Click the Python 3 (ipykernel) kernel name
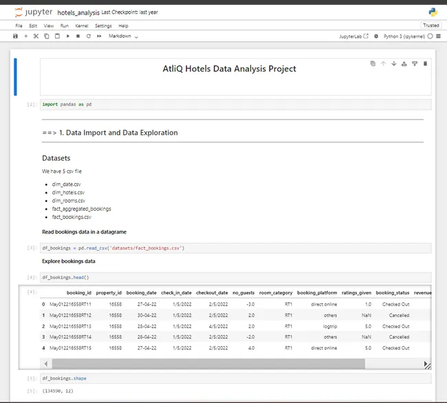 (x=404, y=36)
